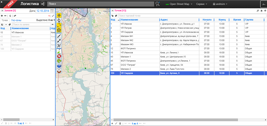Click the share icon beside Логистика
This screenshot has height=126, width=267.
pos(42,4)
